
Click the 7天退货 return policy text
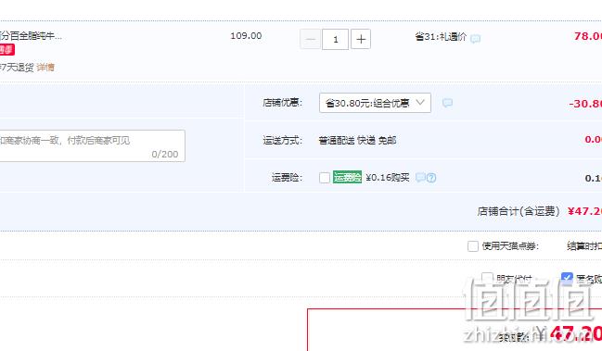pyautogui.click(x=17, y=68)
